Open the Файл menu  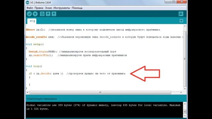30,8
